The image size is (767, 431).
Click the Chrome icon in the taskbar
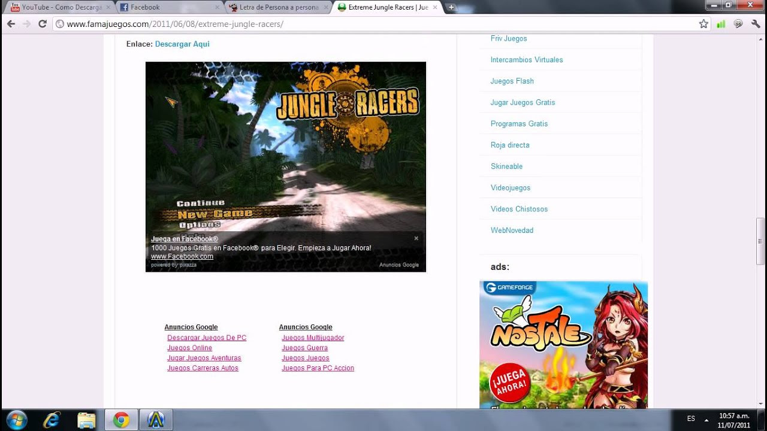(x=121, y=420)
